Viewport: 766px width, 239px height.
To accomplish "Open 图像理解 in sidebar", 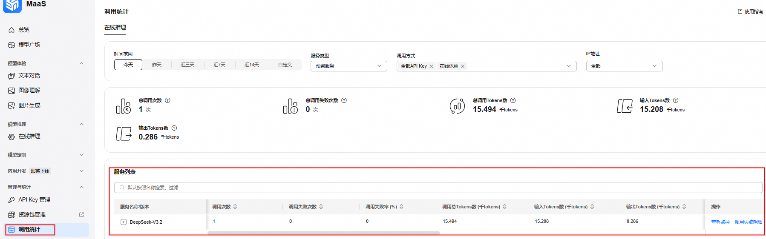I will 29,90.
